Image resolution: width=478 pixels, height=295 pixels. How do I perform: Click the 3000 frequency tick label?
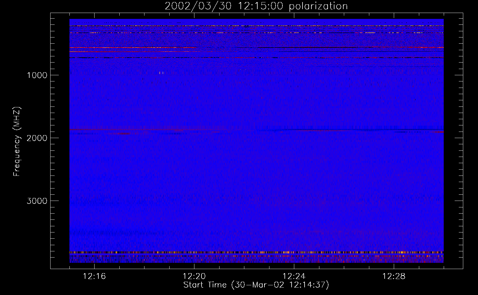point(37,201)
